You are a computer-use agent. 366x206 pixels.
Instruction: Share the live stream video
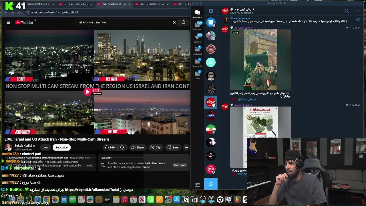coord(138,147)
